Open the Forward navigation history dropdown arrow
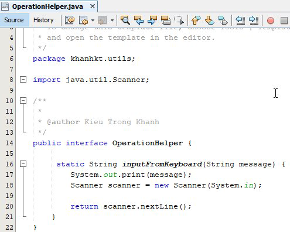The height and width of the screenshot is (232, 290). [x=112, y=20]
